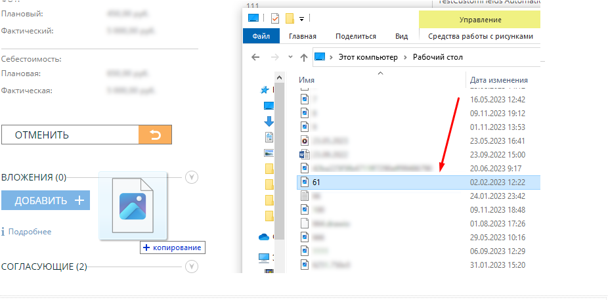
Task: Click Этот компьютер in the address bar
Action: pos(368,57)
